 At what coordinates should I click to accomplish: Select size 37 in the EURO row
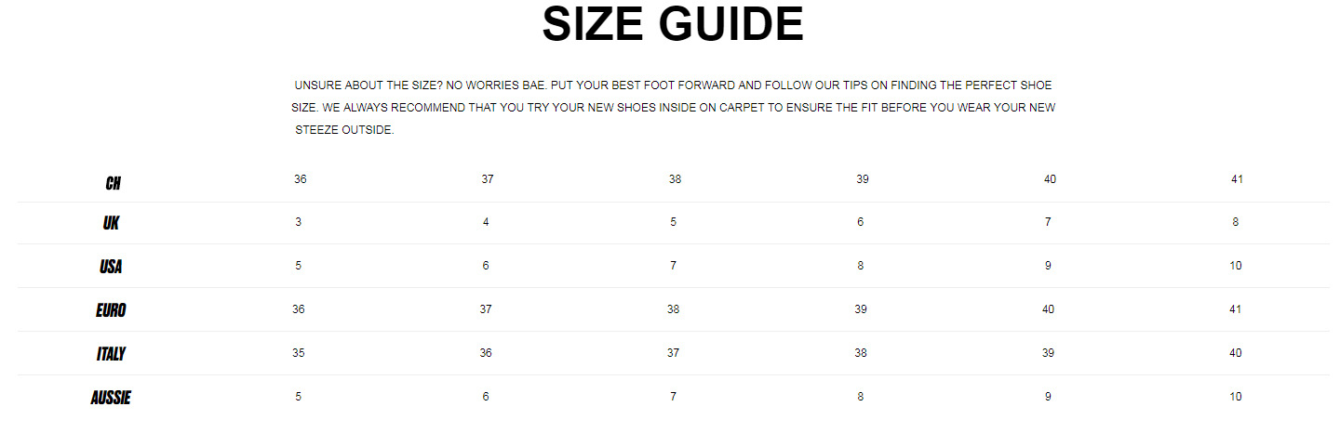[486, 309]
